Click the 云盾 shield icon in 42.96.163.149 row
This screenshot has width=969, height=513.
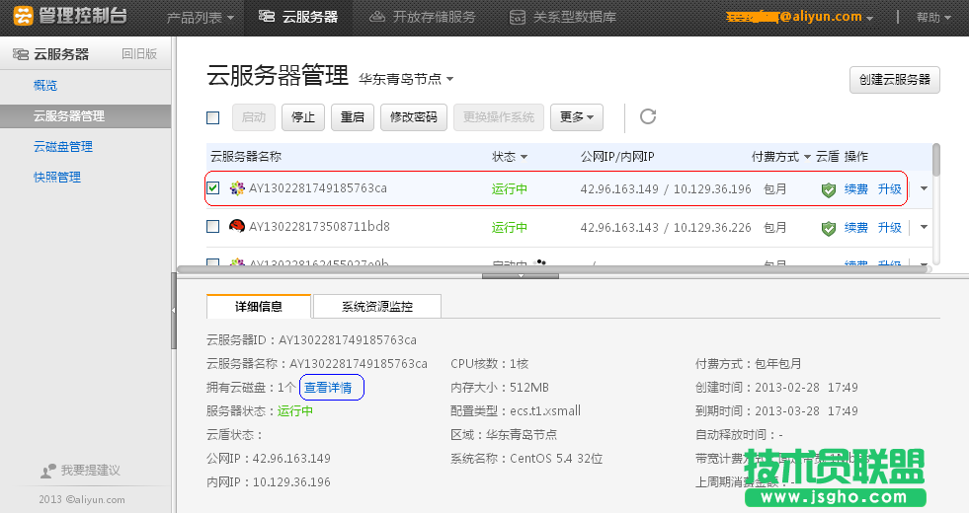829,190
